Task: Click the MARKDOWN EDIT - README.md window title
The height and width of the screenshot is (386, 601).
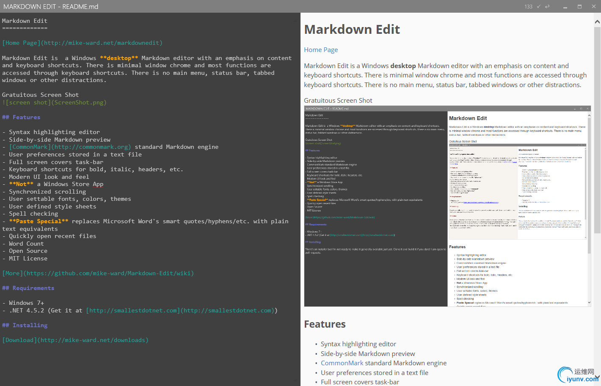Action: pos(51,6)
